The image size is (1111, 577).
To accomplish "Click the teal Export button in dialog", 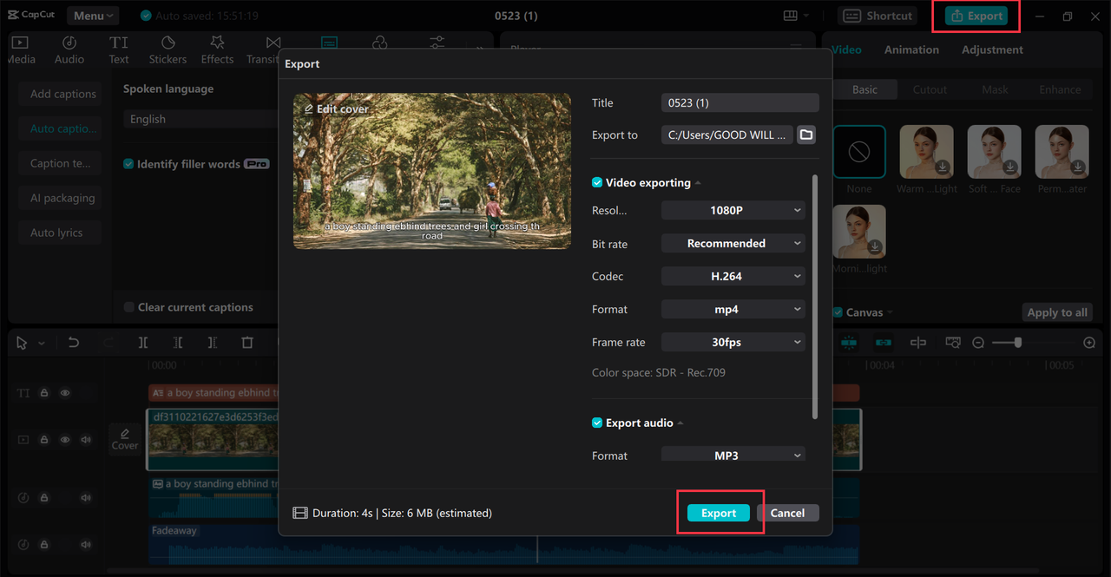I will click(719, 513).
